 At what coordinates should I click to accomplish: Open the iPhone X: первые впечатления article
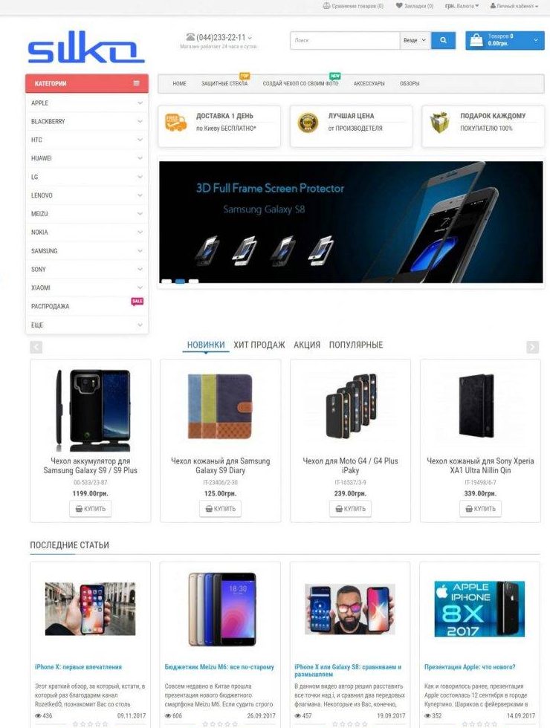click(78, 667)
